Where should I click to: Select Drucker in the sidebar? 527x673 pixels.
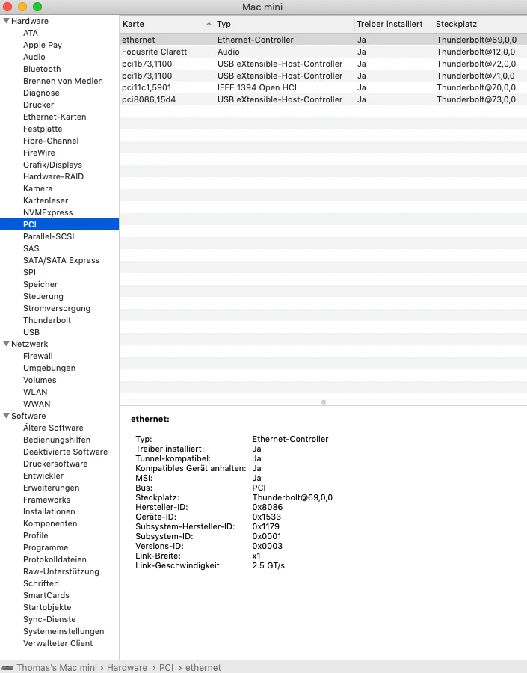[39, 105]
